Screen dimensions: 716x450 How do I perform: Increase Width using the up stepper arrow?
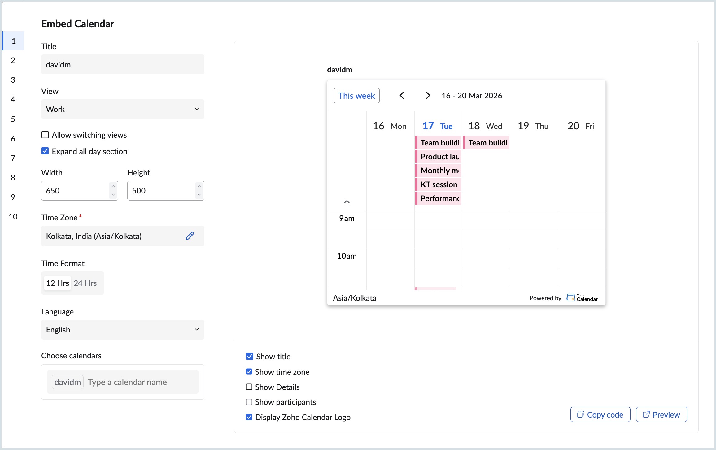113,186
